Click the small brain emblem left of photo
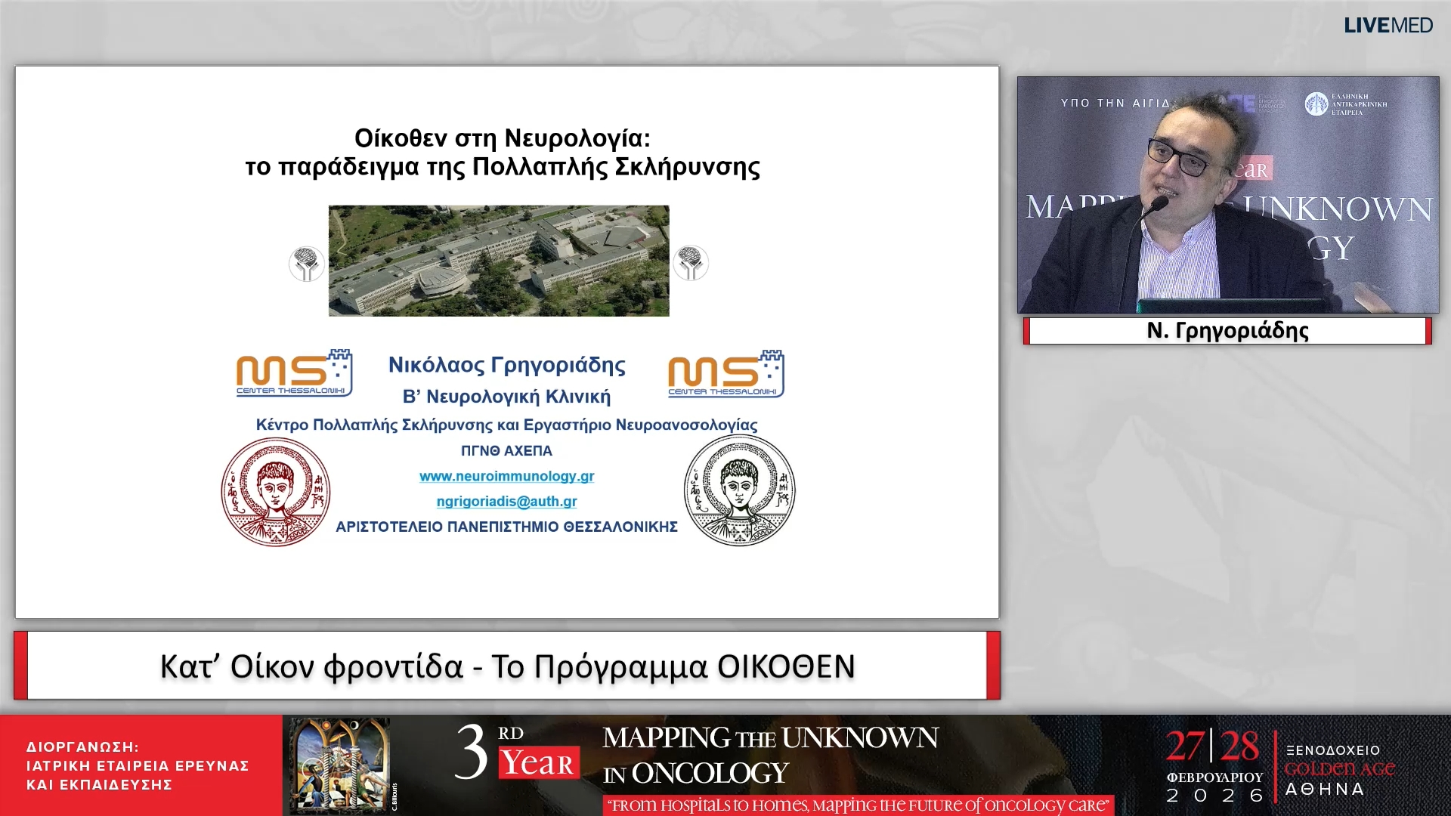Image resolution: width=1451 pixels, height=816 pixels. [306, 264]
